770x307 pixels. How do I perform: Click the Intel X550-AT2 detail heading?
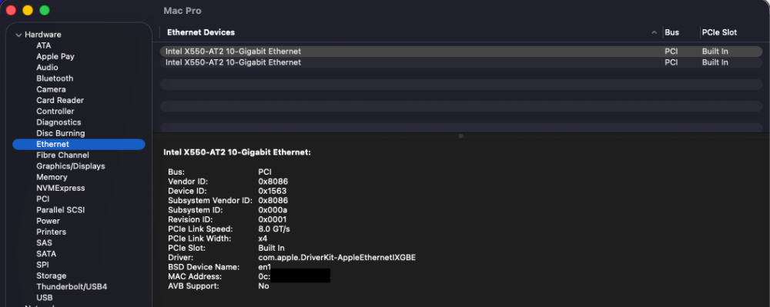pyautogui.click(x=237, y=152)
